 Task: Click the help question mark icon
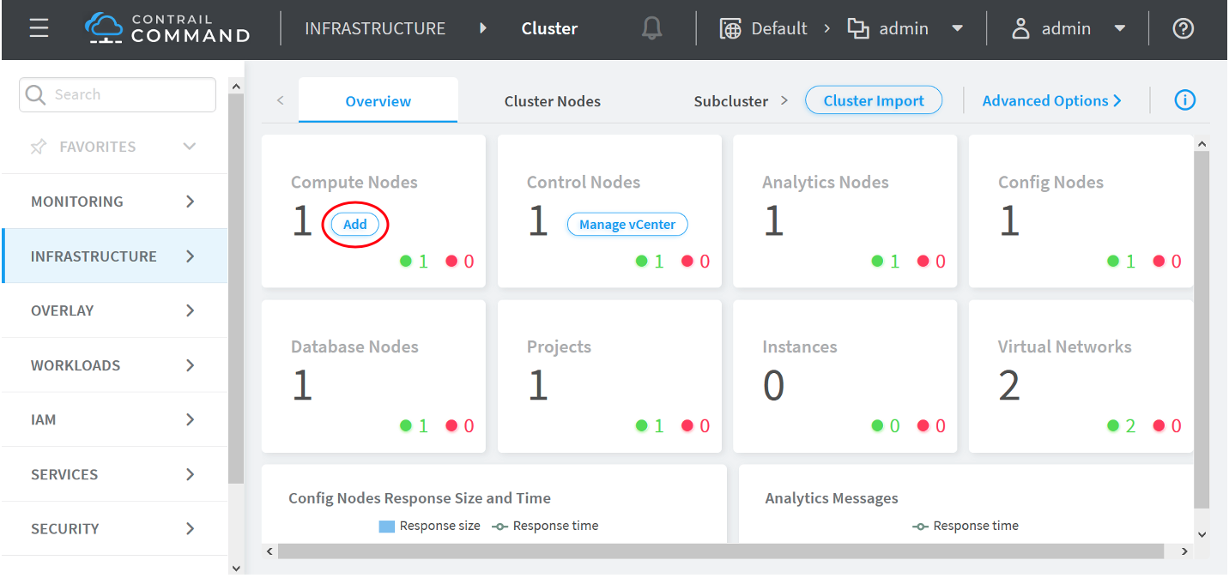click(1183, 28)
